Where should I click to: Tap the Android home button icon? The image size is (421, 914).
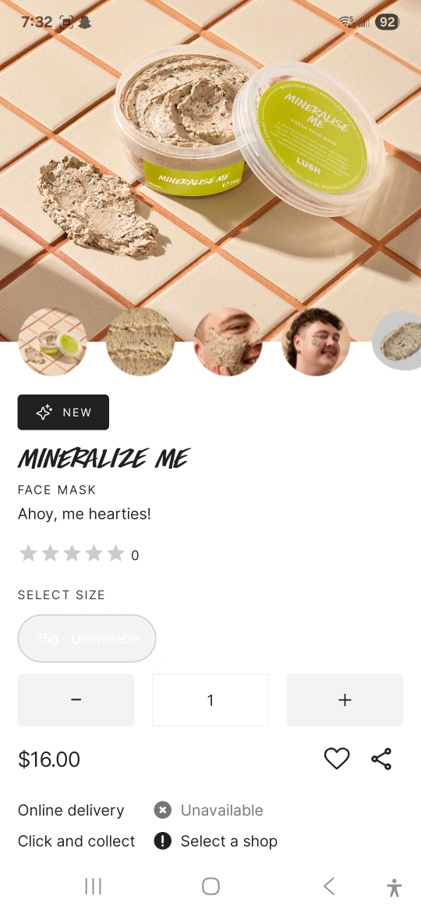coord(210,886)
